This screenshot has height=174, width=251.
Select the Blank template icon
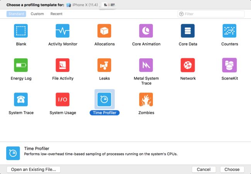(21, 31)
